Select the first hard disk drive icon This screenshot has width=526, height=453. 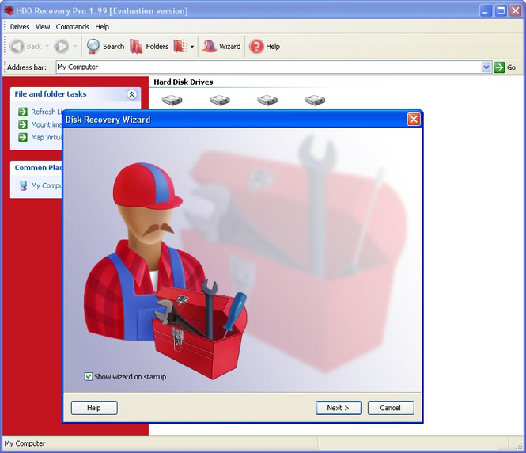click(172, 100)
